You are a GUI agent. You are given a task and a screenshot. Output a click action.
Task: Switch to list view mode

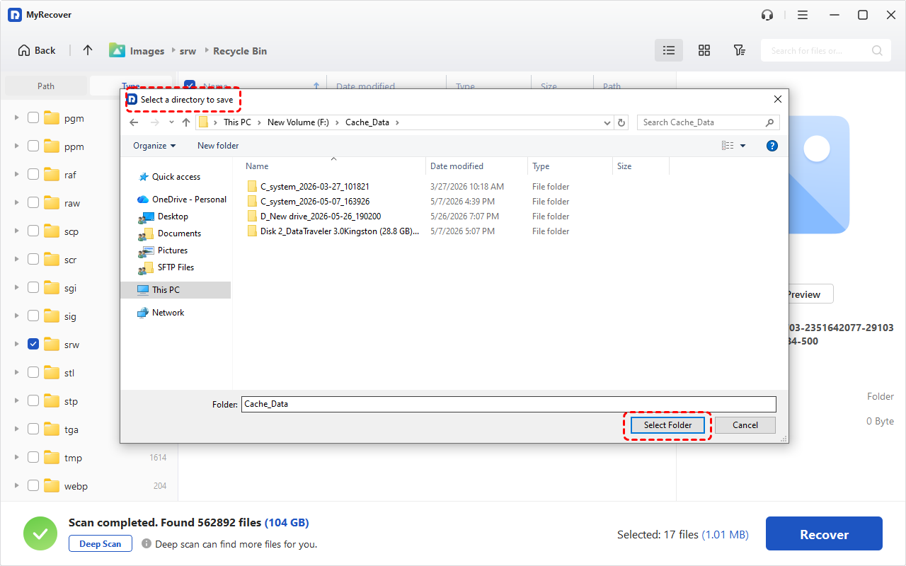(x=669, y=50)
